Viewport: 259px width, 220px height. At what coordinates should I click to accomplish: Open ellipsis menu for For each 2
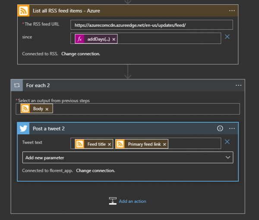[239, 85]
